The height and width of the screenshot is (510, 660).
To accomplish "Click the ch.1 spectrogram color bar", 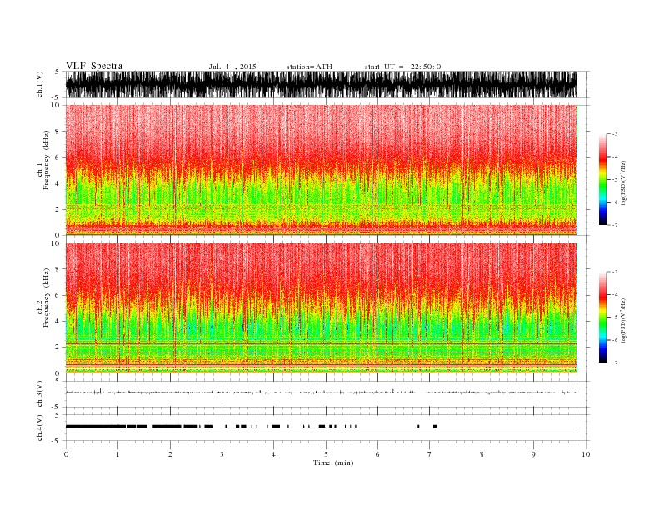I will [x=602, y=179].
